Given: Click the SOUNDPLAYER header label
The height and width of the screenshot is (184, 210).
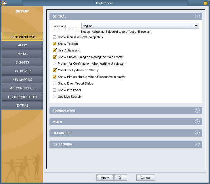Looking at the screenshot, I should 64,111.
